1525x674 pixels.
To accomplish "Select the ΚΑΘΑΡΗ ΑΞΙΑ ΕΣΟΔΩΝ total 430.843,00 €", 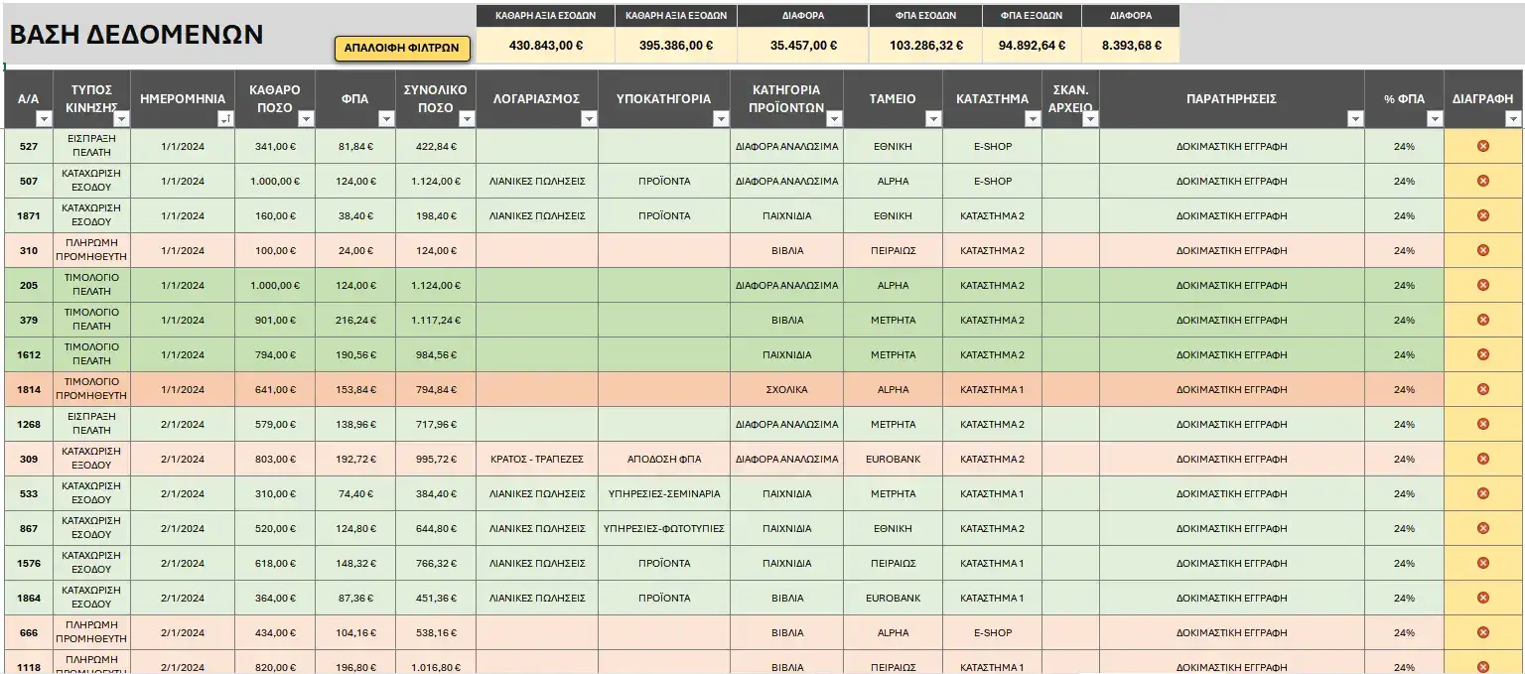I will 545,46.
